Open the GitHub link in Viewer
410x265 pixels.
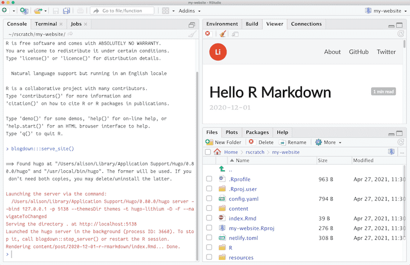(x=359, y=52)
